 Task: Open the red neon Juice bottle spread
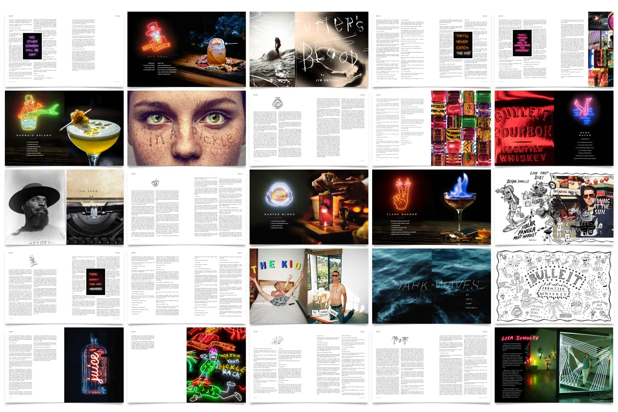tap(64, 365)
